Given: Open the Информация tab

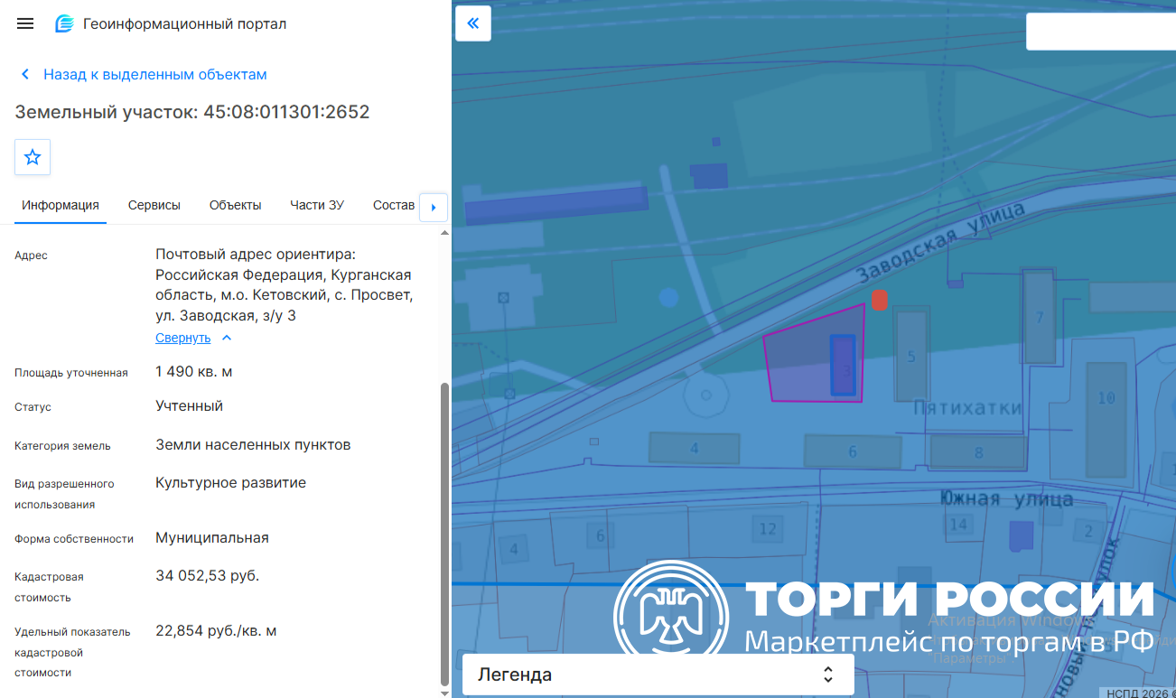Looking at the screenshot, I should [x=61, y=205].
